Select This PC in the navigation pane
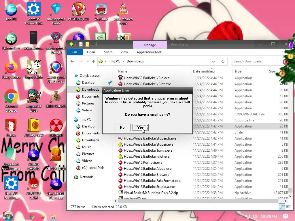 pos(85,119)
